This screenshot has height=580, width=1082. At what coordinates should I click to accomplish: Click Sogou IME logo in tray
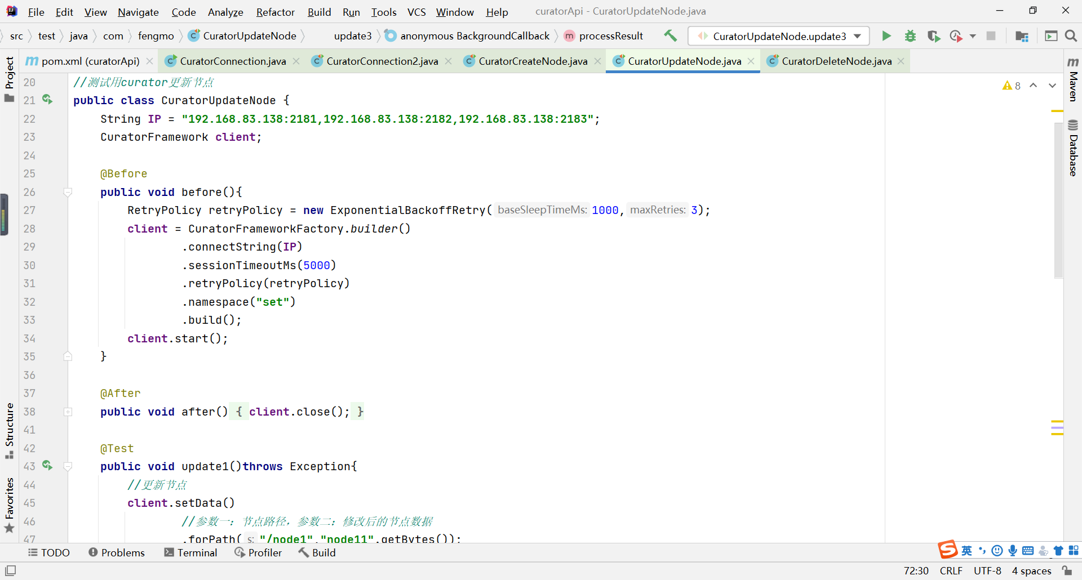(947, 549)
